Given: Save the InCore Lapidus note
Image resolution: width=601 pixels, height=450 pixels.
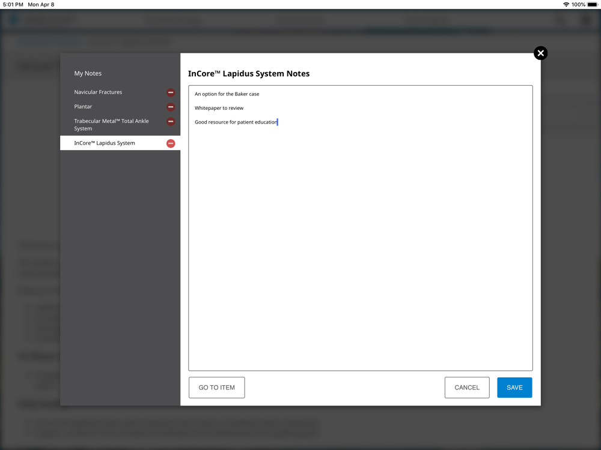Looking at the screenshot, I should click(x=514, y=388).
